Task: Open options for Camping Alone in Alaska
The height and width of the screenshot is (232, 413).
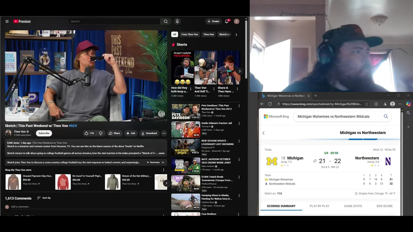Action: 239,196
